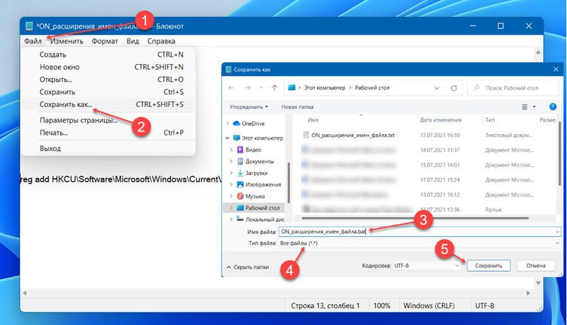The width and height of the screenshot is (567, 325).
Task: Toggle Скрыть папки to hide folders
Action: pyautogui.click(x=248, y=267)
